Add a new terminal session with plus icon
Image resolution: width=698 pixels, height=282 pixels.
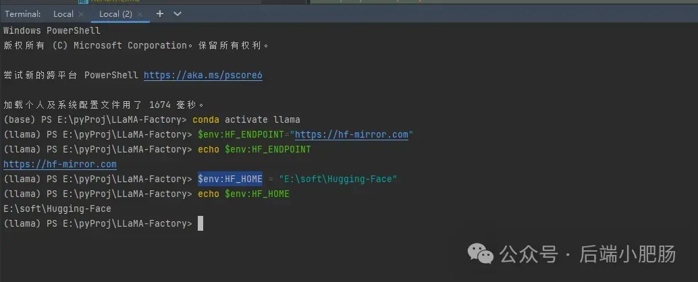pos(160,13)
